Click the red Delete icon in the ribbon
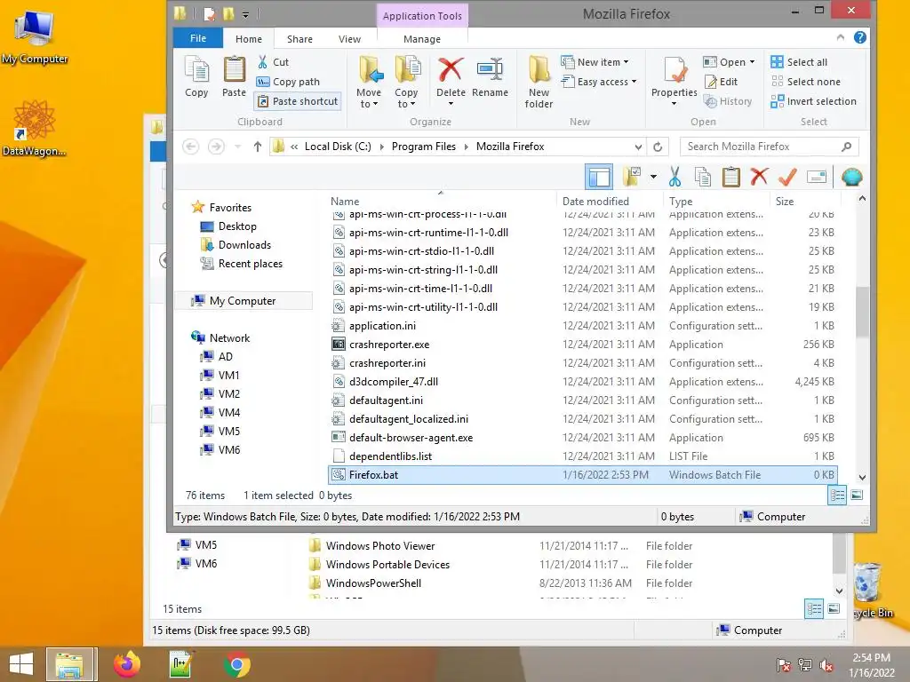This screenshot has width=910, height=682. tap(451, 71)
